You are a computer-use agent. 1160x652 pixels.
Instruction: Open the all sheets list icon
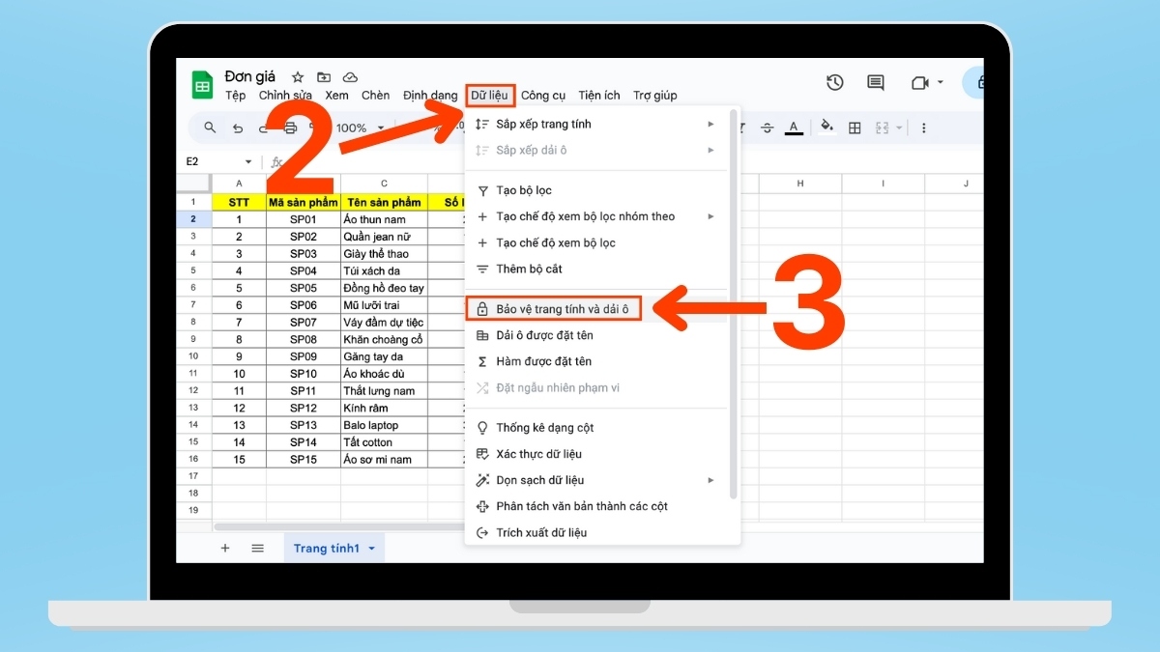tap(258, 548)
